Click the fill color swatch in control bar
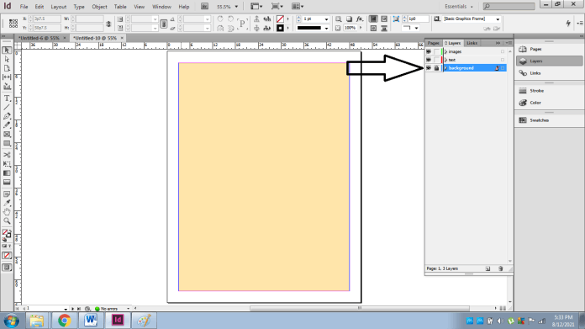This screenshot has width=585, height=329. (x=280, y=19)
